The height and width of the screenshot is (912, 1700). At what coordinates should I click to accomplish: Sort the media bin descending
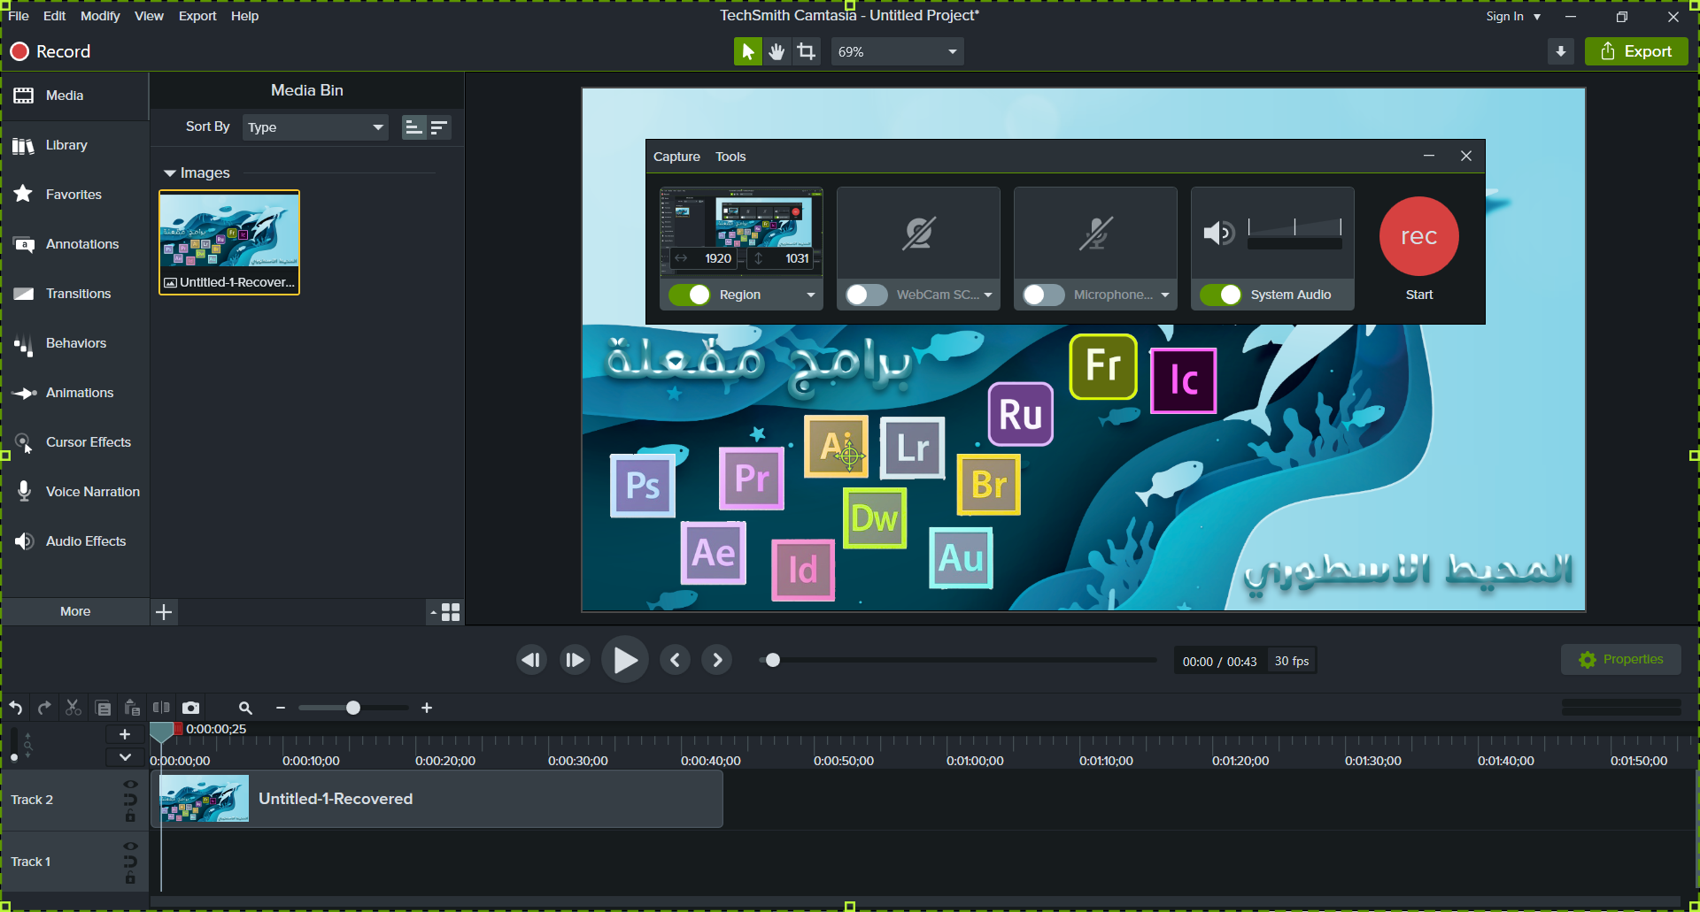[x=439, y=127]
